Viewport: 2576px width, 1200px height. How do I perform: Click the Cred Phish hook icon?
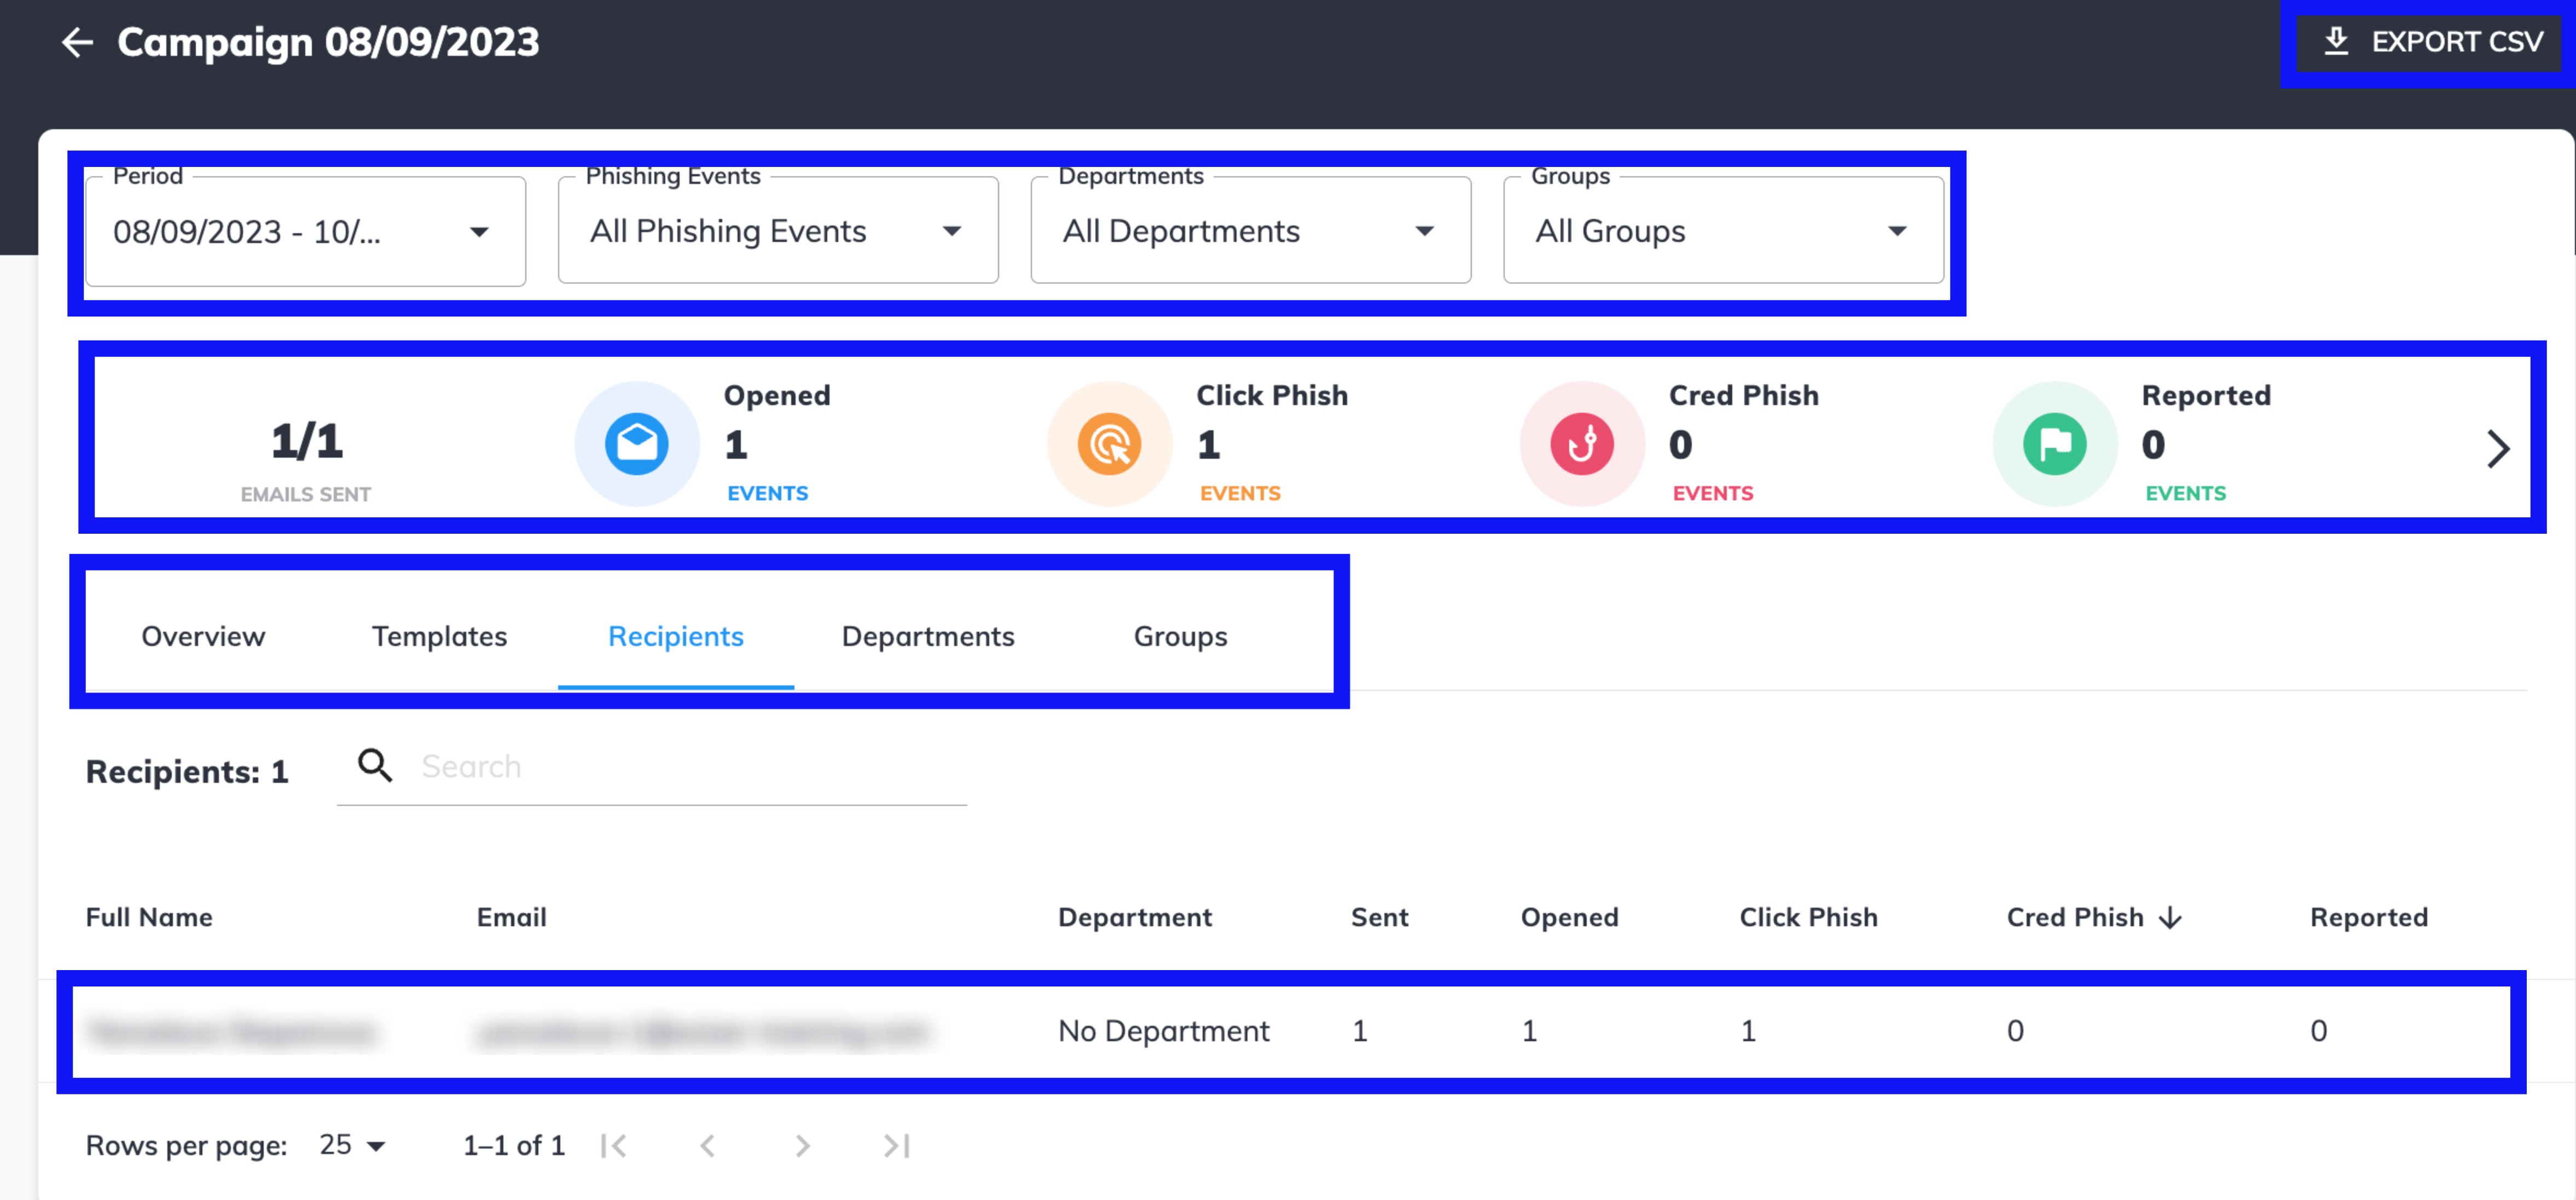[x=1581, y=443]
